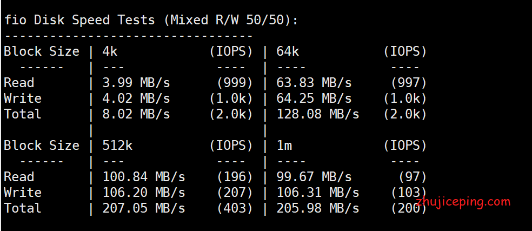Click the (403) IOPS total value
The image size is (532, 231).
pyautogui.click(x=235, y=209)
